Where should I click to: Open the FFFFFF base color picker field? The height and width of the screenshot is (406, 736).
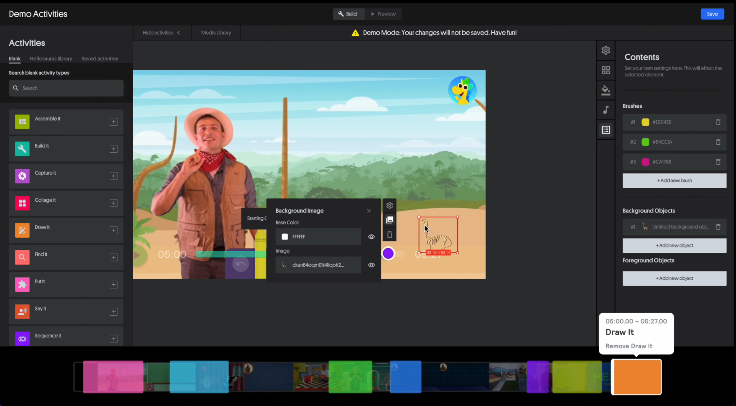pos(318,237)
